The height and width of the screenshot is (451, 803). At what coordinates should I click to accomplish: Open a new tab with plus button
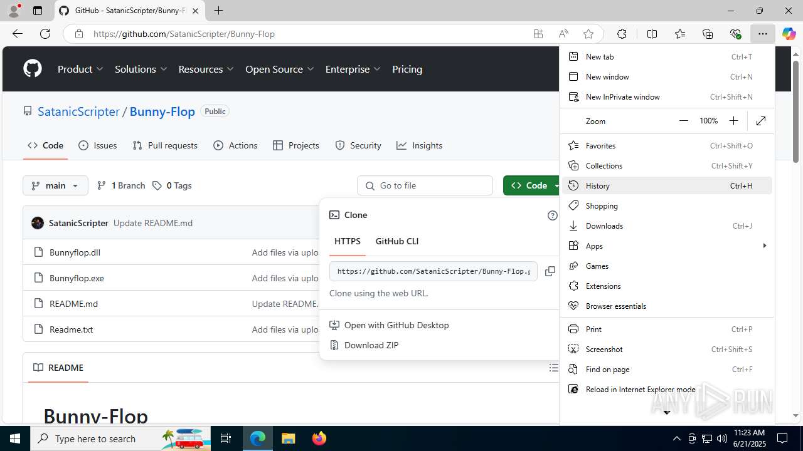point(218,11)
